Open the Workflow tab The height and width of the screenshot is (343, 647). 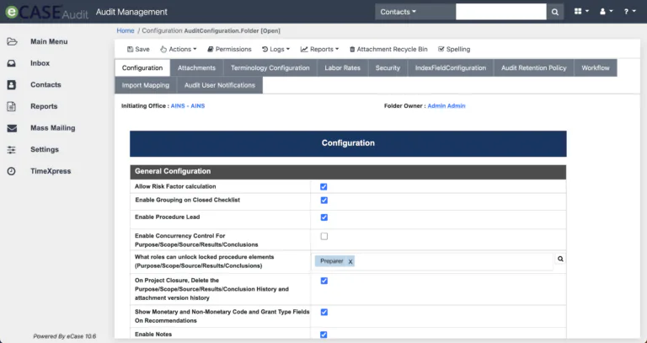(x=596, y=68)
